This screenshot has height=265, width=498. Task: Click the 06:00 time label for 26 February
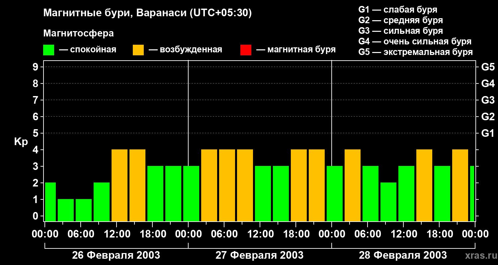(x=81, y=234)
